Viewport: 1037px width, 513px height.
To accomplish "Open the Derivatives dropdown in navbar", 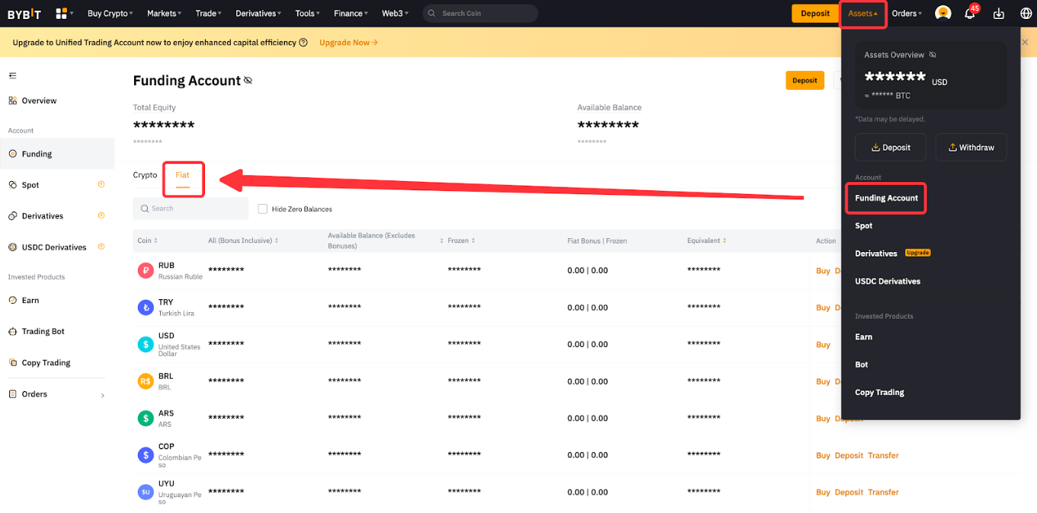I will 258,14.
